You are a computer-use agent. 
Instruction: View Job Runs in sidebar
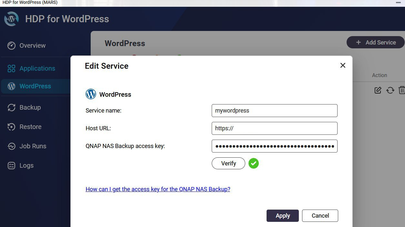coord(33,146)
